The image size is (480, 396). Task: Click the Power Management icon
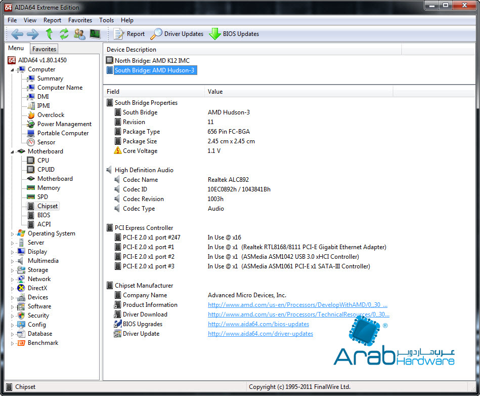click(x=31, y=124)
